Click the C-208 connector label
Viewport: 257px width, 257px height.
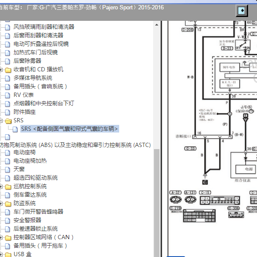pyautogui.click(x=187, y=30)
